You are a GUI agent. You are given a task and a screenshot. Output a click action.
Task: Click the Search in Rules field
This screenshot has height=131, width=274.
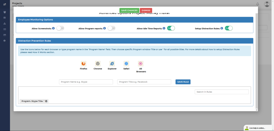222,92
